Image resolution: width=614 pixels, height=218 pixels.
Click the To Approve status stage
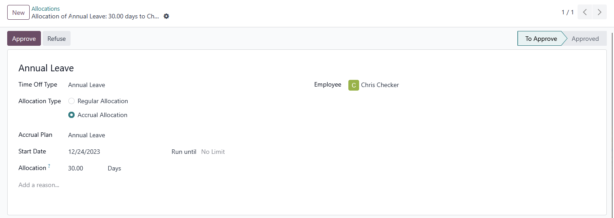pos(541,39)
